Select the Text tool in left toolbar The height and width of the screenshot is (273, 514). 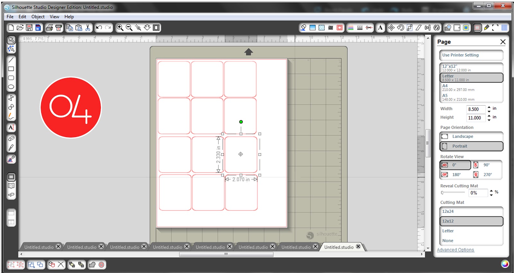click(11, 128)
